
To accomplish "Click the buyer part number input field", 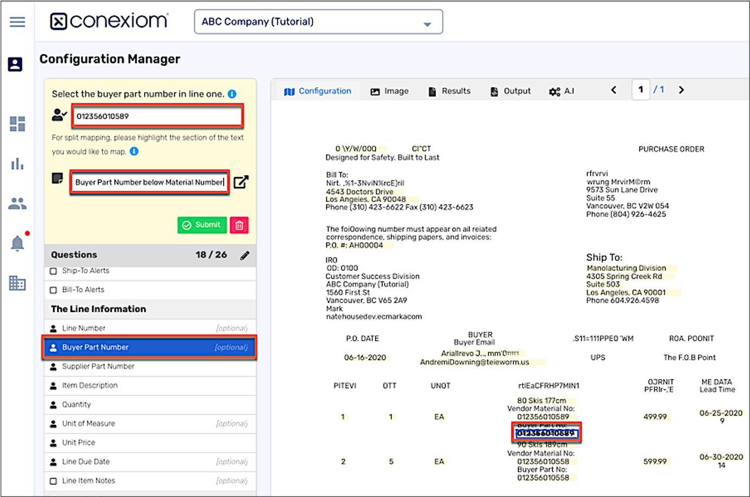I will coord(157,116).
